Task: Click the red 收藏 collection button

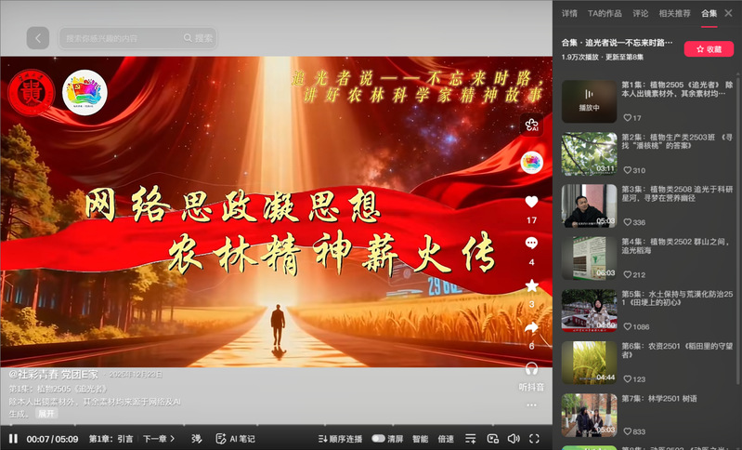Action: (x=709, y=48)
